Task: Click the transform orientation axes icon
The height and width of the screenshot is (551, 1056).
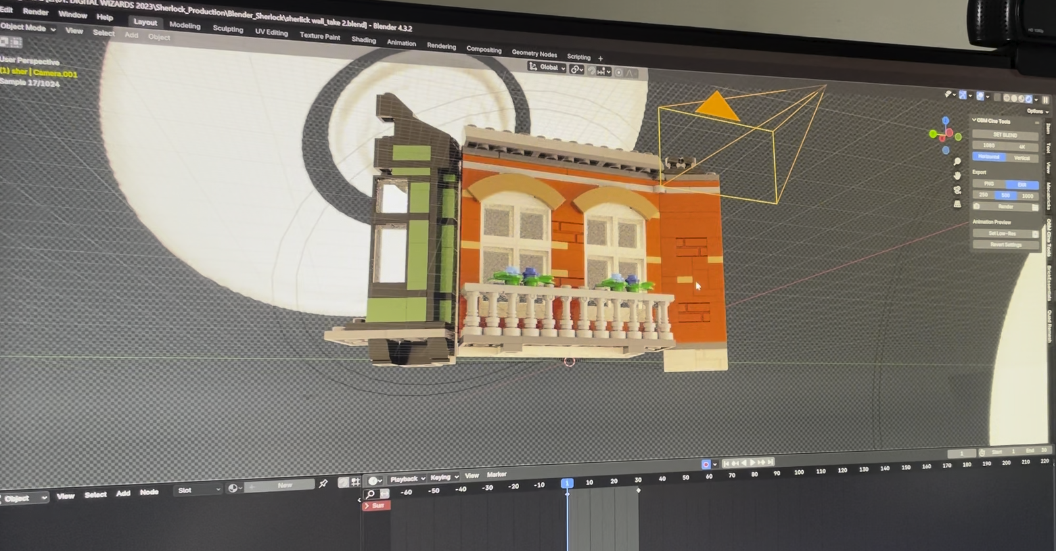Action: click(534, 67)
